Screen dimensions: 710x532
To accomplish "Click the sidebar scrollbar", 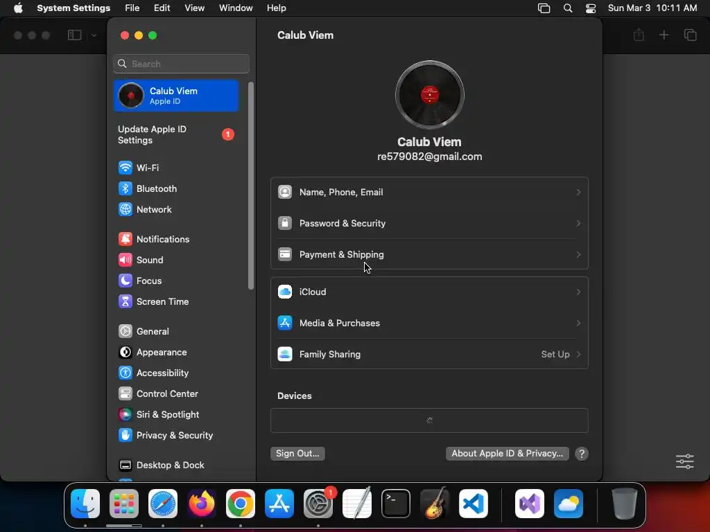I will [x=251, y=186].
